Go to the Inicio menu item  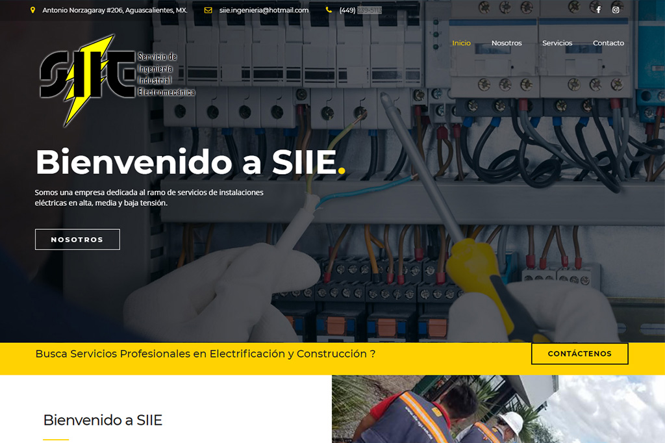click(461, 43)
